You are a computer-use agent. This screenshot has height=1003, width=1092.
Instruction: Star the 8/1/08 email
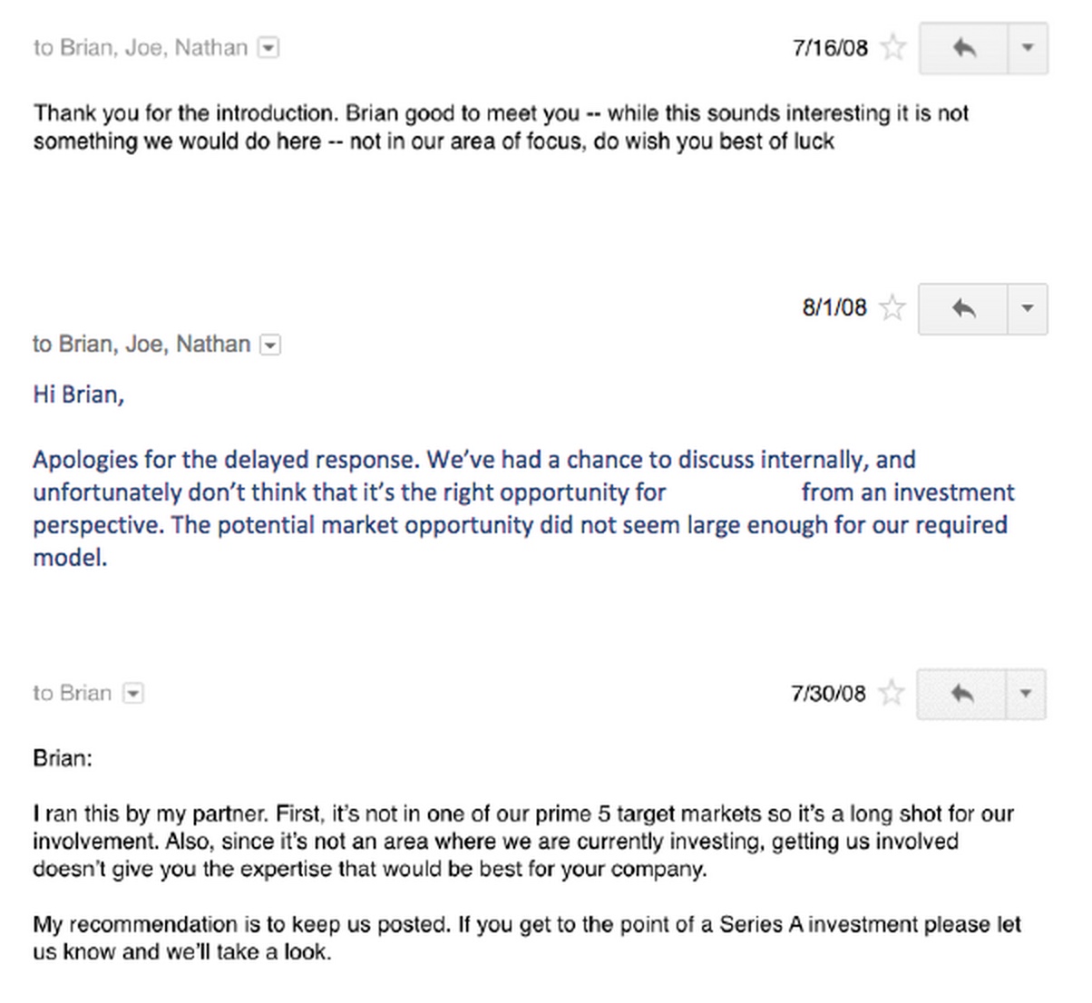892,308
